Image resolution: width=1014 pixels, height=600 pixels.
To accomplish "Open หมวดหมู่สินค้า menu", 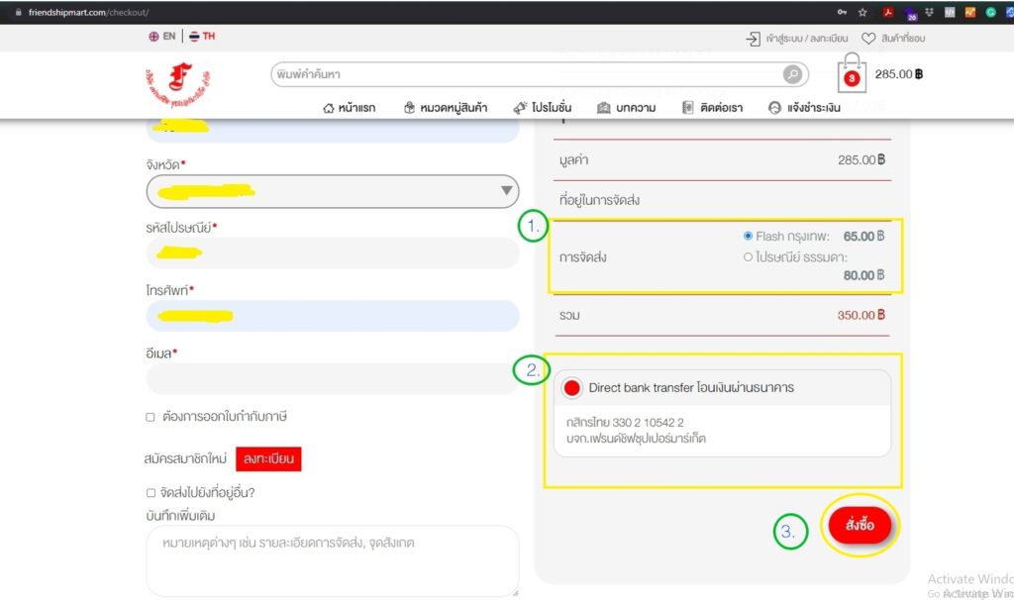I will pos(446,108).
